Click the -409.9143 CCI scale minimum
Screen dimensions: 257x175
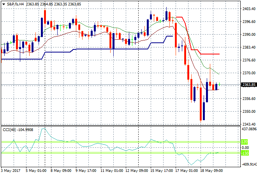tap(249, 164)
